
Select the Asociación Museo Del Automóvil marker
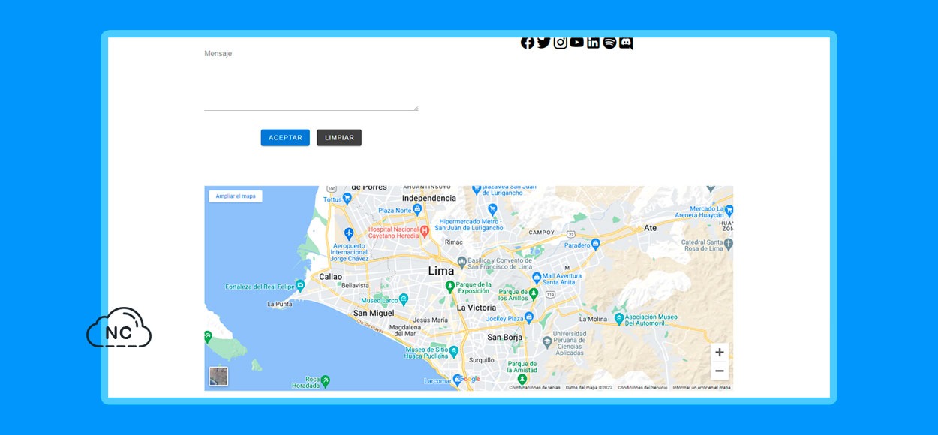click(x=619, y=319)
